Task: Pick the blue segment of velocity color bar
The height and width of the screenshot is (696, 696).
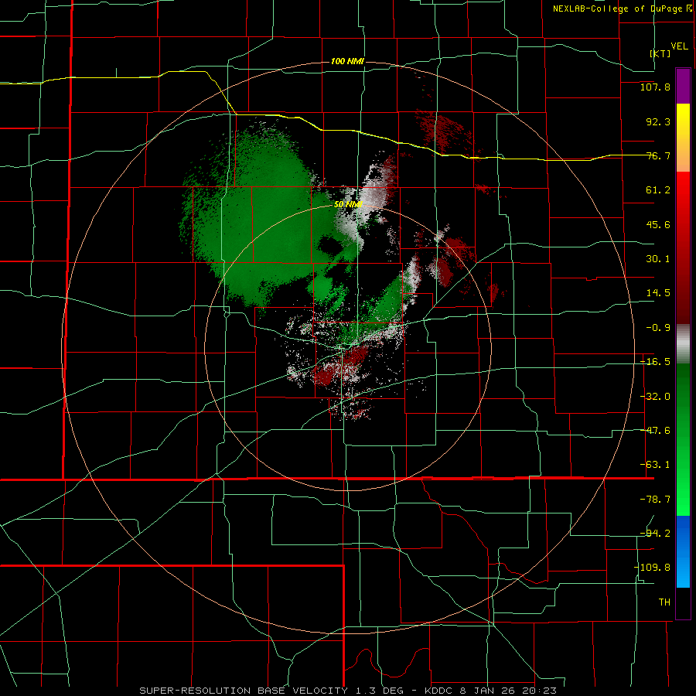Action: (x=683, y=551)
